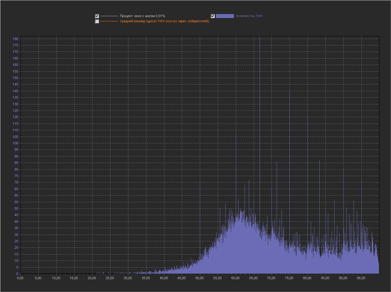
Task: Click vertical axis value '40'
Action: (x=16, y=222)
